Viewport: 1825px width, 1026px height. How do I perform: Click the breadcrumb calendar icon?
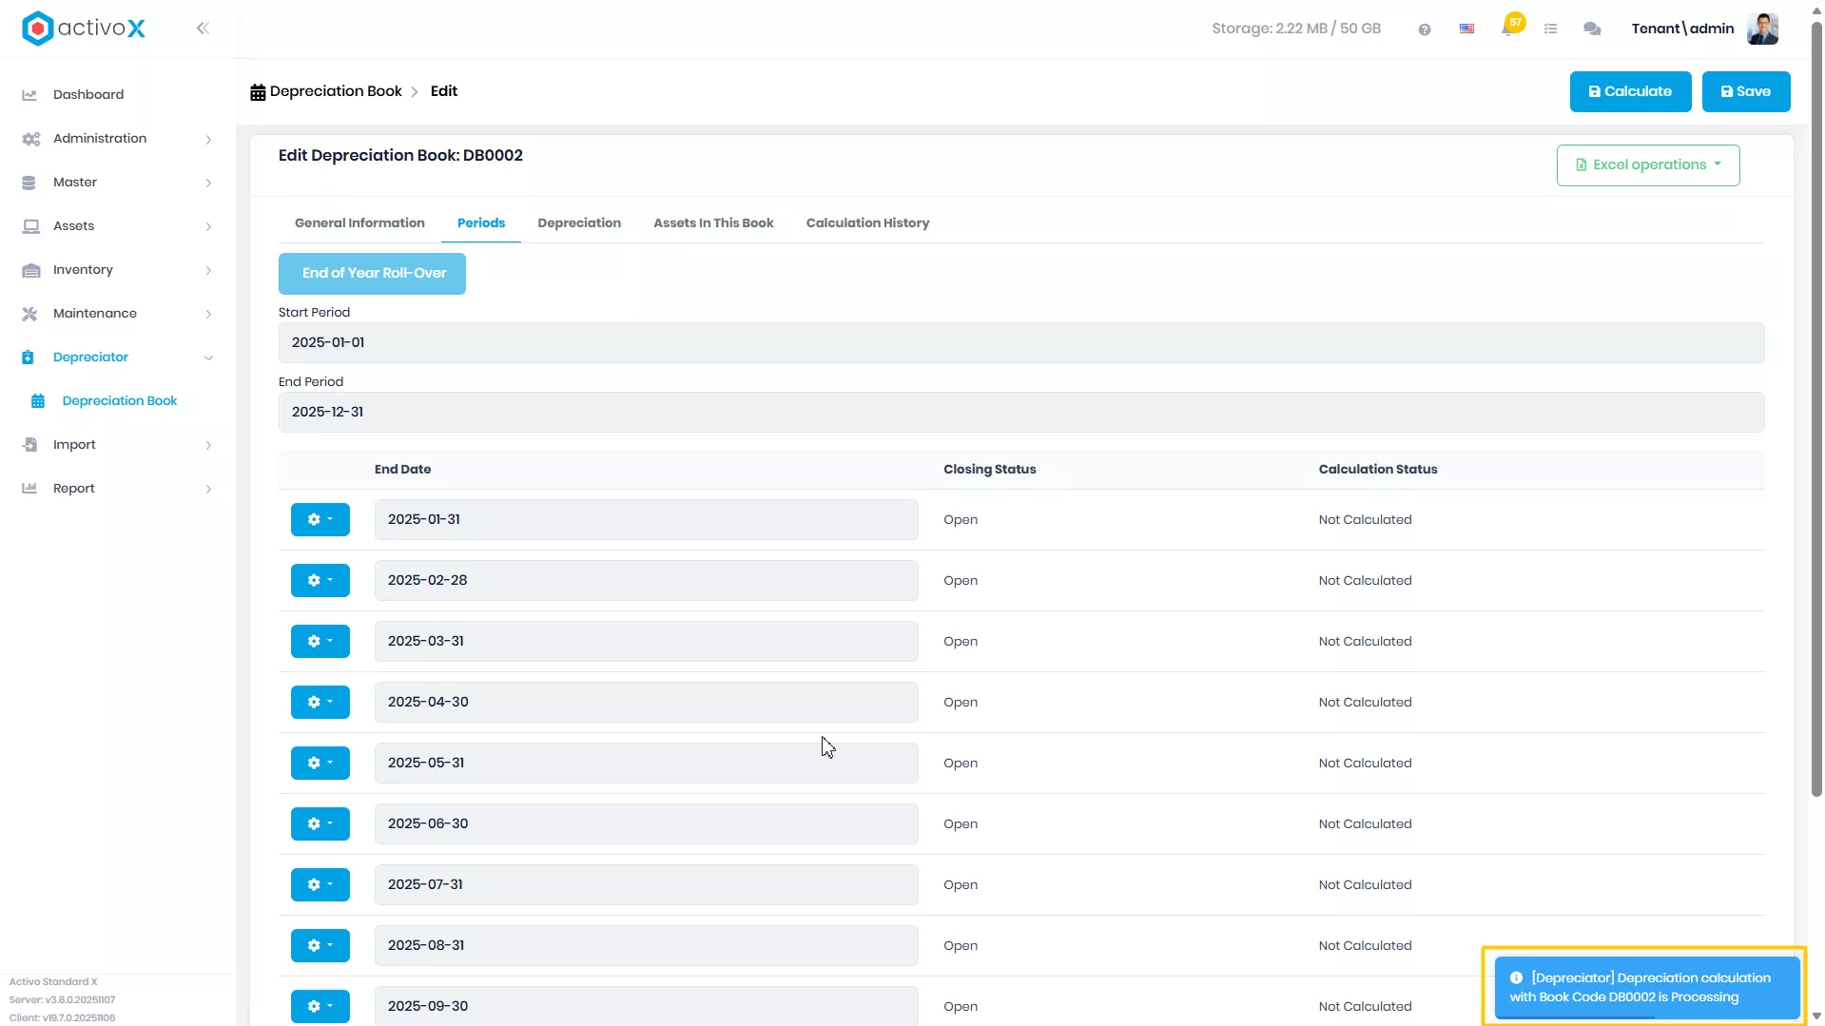coord(258,92)
